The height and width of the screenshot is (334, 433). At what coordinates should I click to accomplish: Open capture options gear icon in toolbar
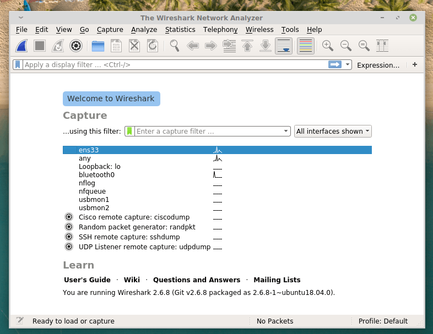click(x=76, y=46)
